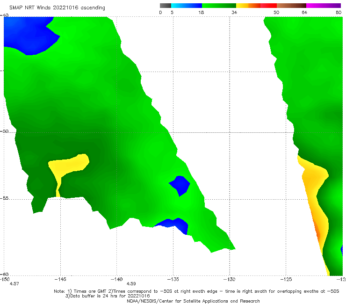
Task: Click the latitude label '-50'
Action: [4, 131]
